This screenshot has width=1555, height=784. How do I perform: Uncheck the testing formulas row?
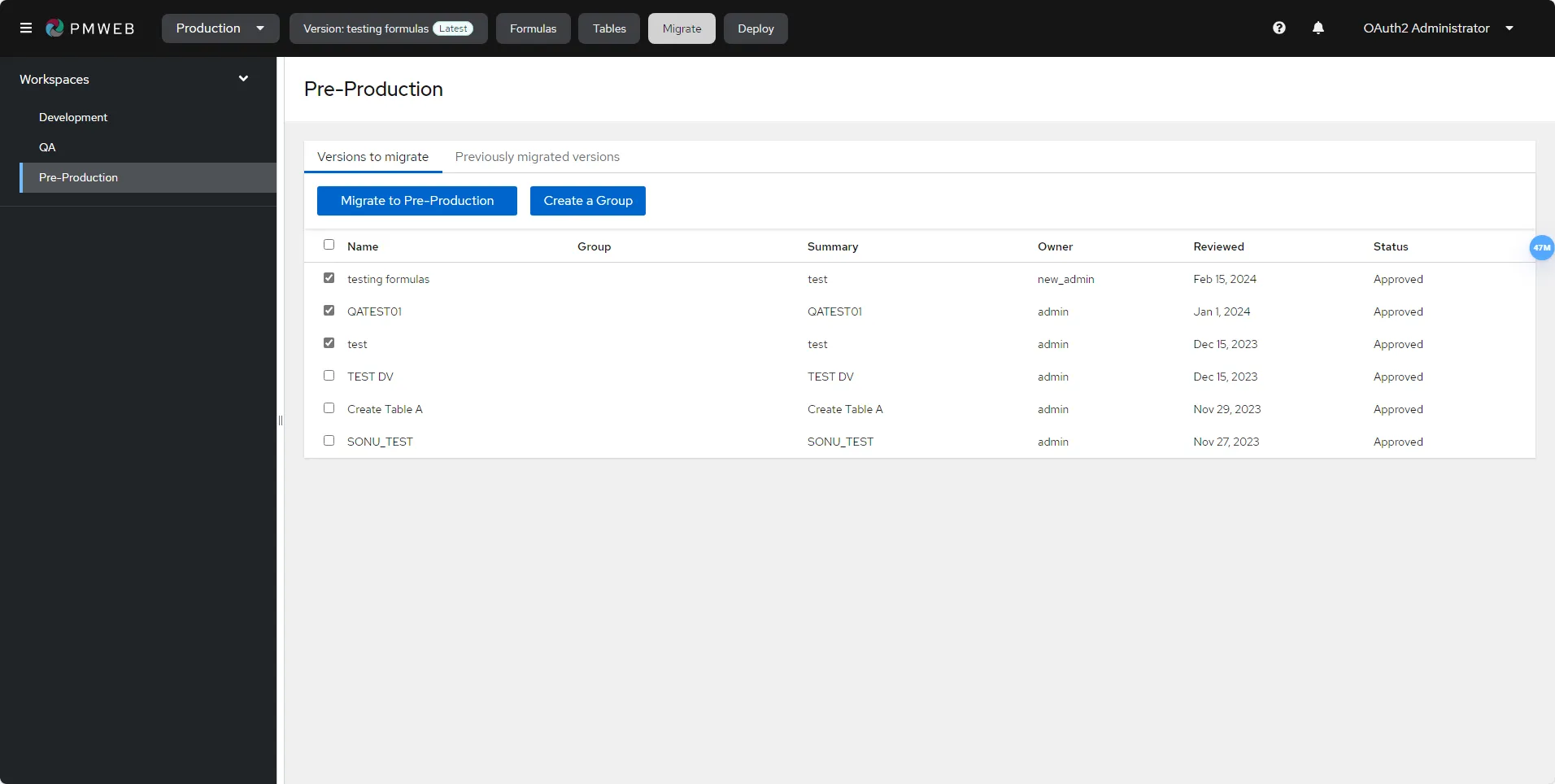pyautogui.click(x=329, y=277)
